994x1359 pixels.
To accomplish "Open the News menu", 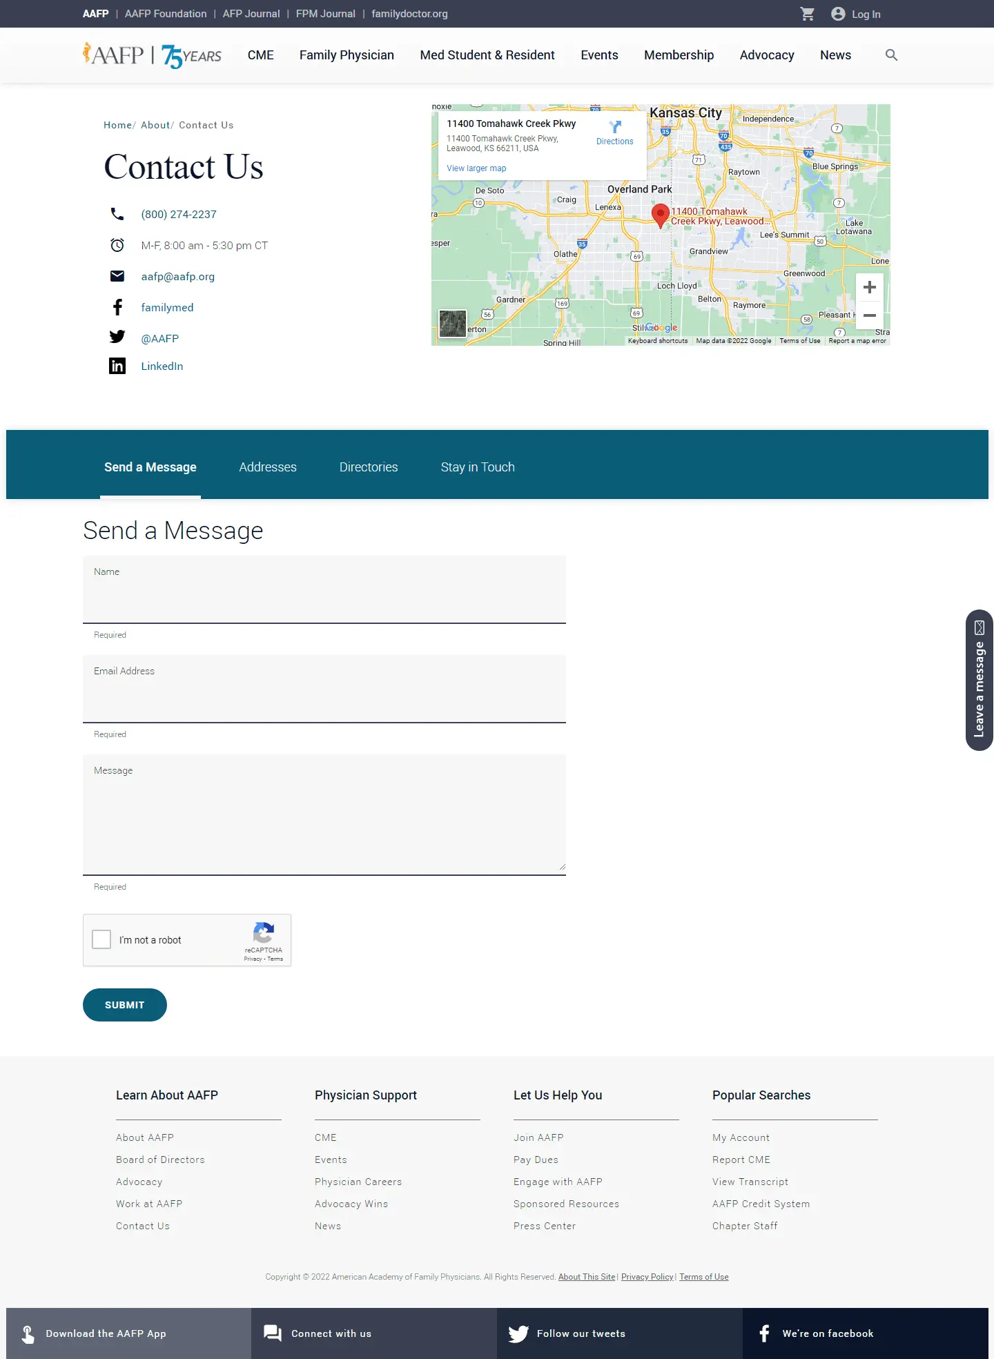I will (x=835, y=55).
